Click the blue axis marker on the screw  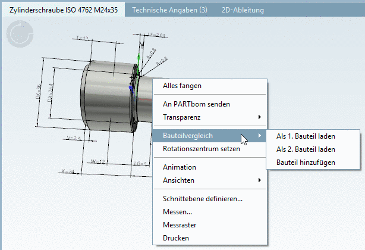pyautogui.click(x=131, y=87)
